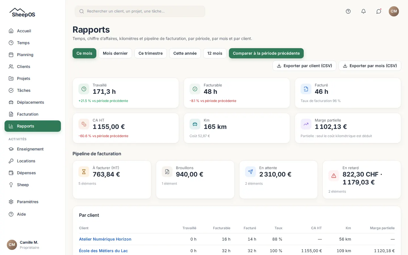This screenshot has height=255, width=408.
Task: Select the Ce mois period
Action: [x=84, y=53]
